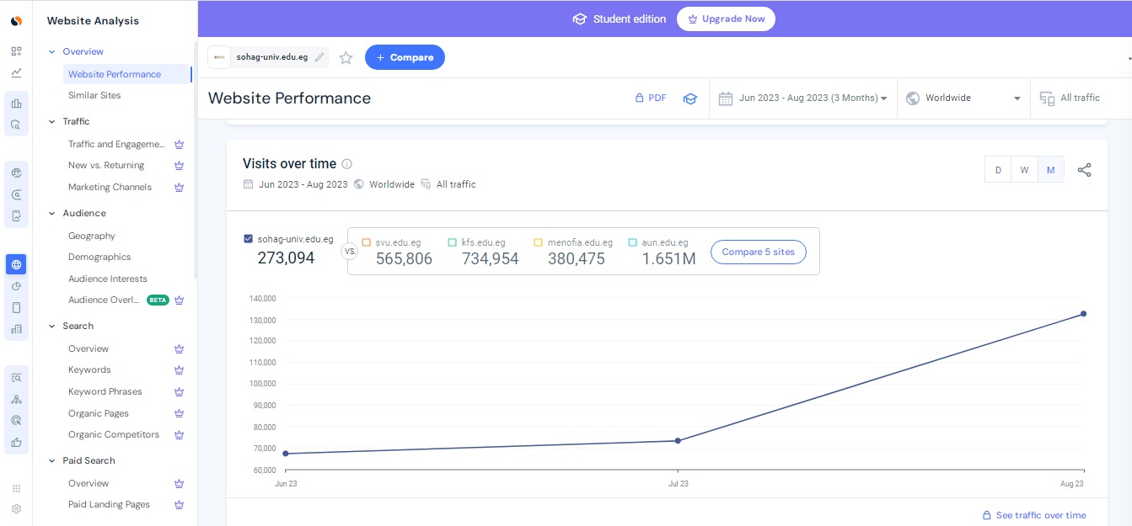
Task: Click the share icon in Visits over time
Action: [1084, 170]
